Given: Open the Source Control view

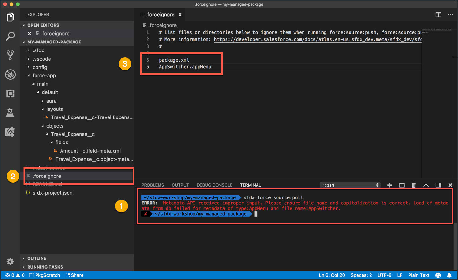Looking at the screenshot, I should click(10, 55).
